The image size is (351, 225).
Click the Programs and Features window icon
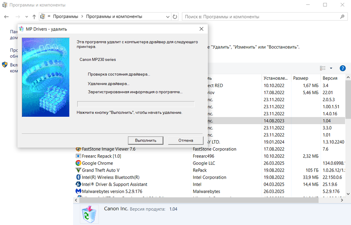[x=5, y=5]
